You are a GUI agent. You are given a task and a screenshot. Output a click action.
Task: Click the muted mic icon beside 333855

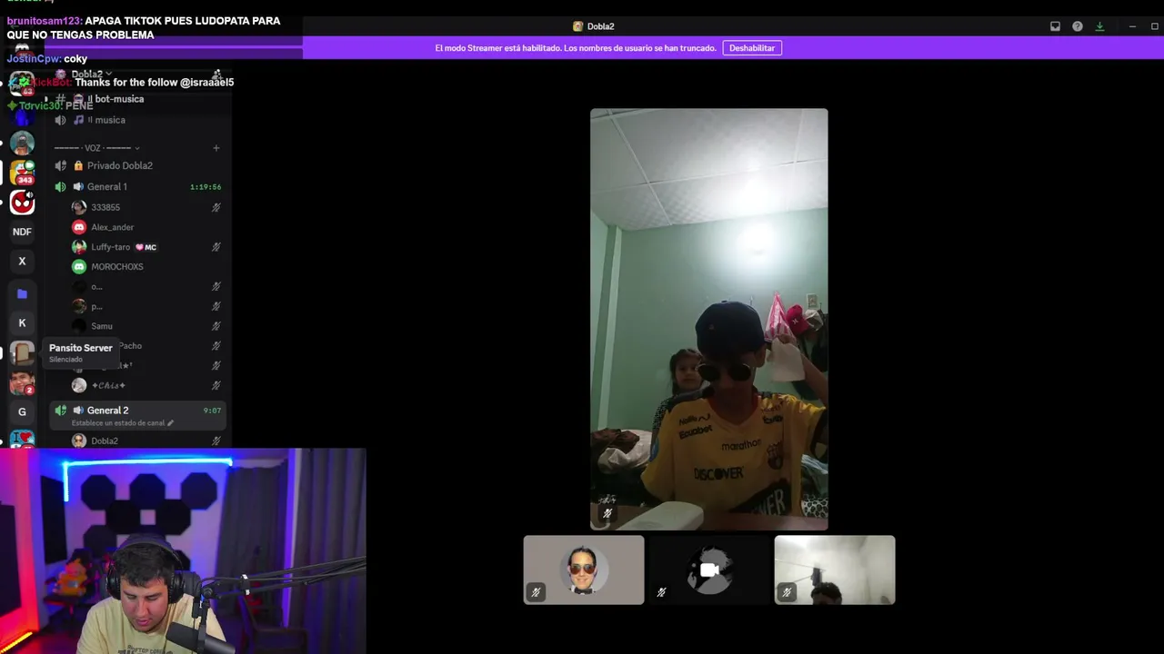click(216, 207)
